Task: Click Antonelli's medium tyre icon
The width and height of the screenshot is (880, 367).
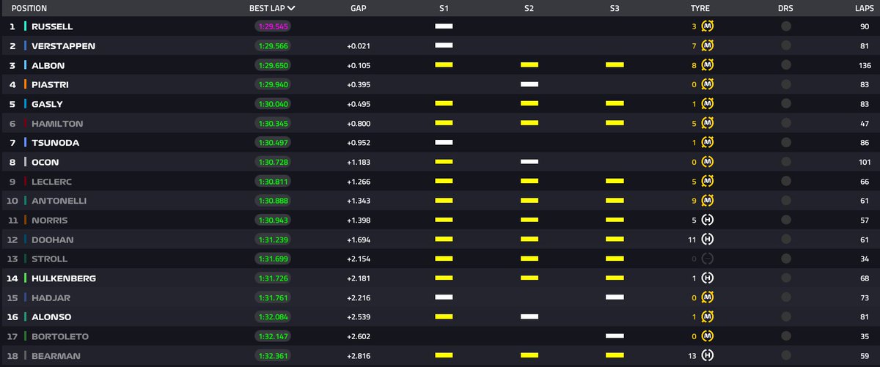Action: click(708, 201)
